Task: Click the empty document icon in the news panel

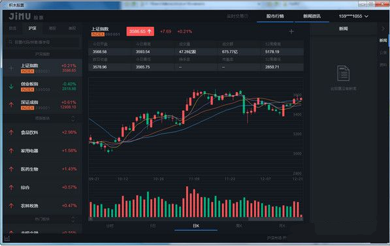Action: [x=343, y=73]
